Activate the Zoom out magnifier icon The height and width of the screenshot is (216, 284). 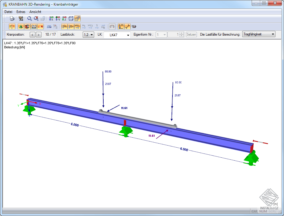(x=36, y=18)
